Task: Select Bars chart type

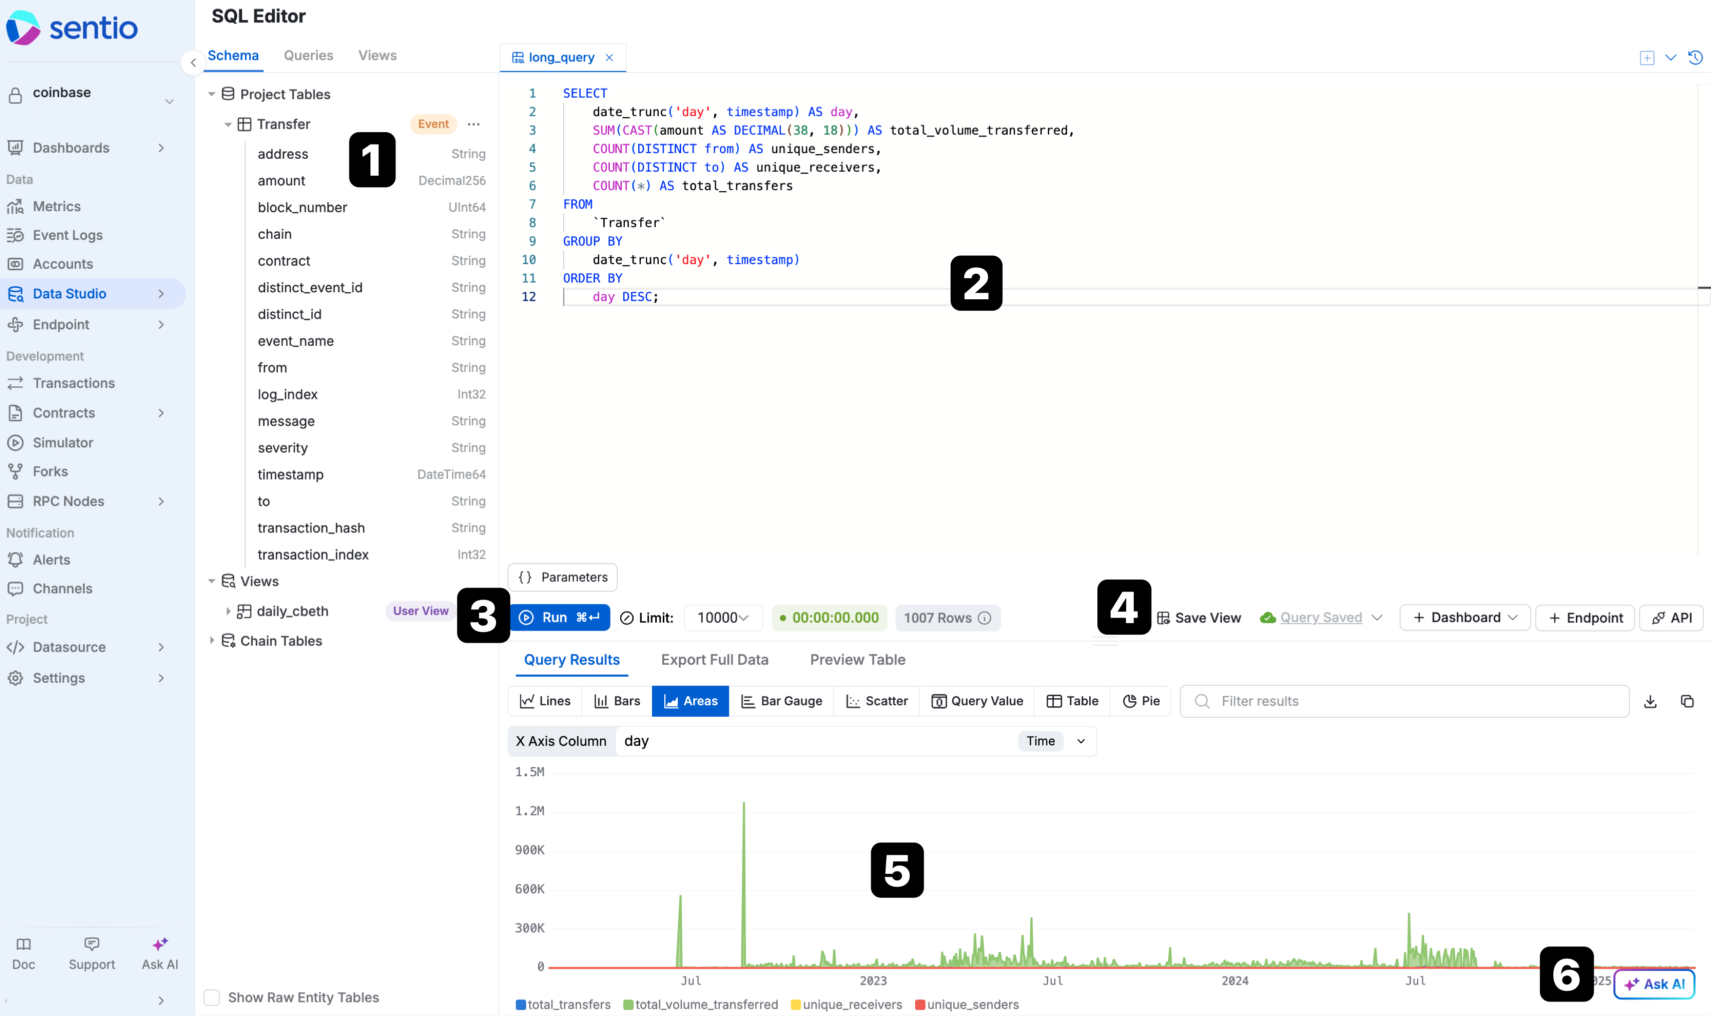Action: (617, 700)
